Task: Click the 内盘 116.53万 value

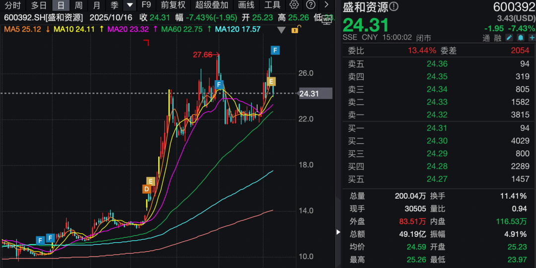Action: (511, 221)
